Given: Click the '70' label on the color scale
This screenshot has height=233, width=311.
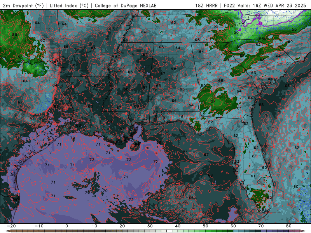Looking at the screenshot, I should (261, 226).
